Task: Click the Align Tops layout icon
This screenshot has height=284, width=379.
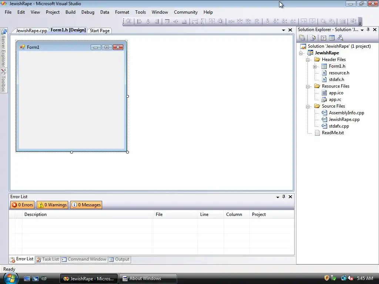Action: (167, 21)
